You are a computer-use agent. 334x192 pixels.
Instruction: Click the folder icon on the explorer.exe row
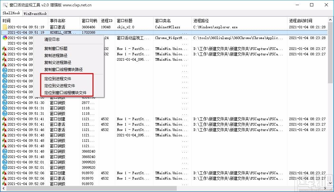(x=5, y=27)
